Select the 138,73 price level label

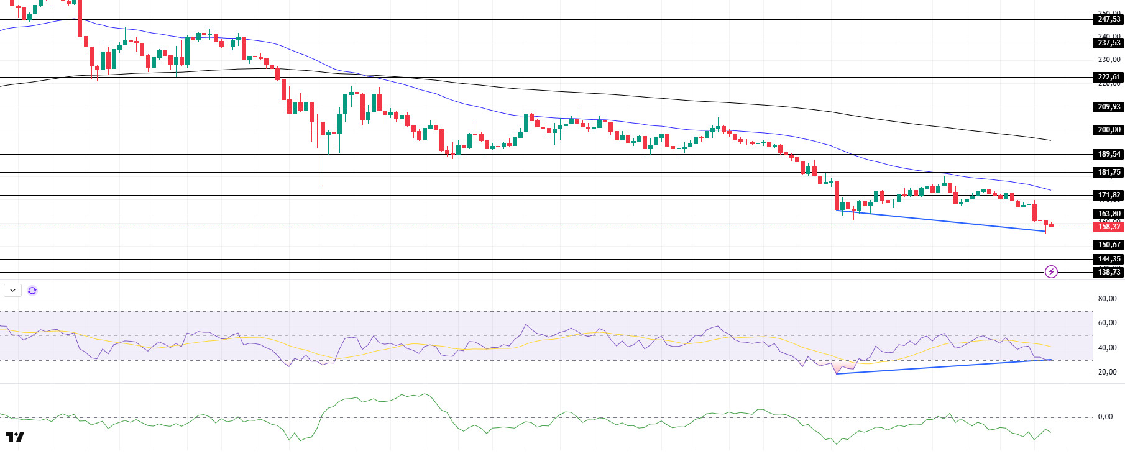[1109, 272]
